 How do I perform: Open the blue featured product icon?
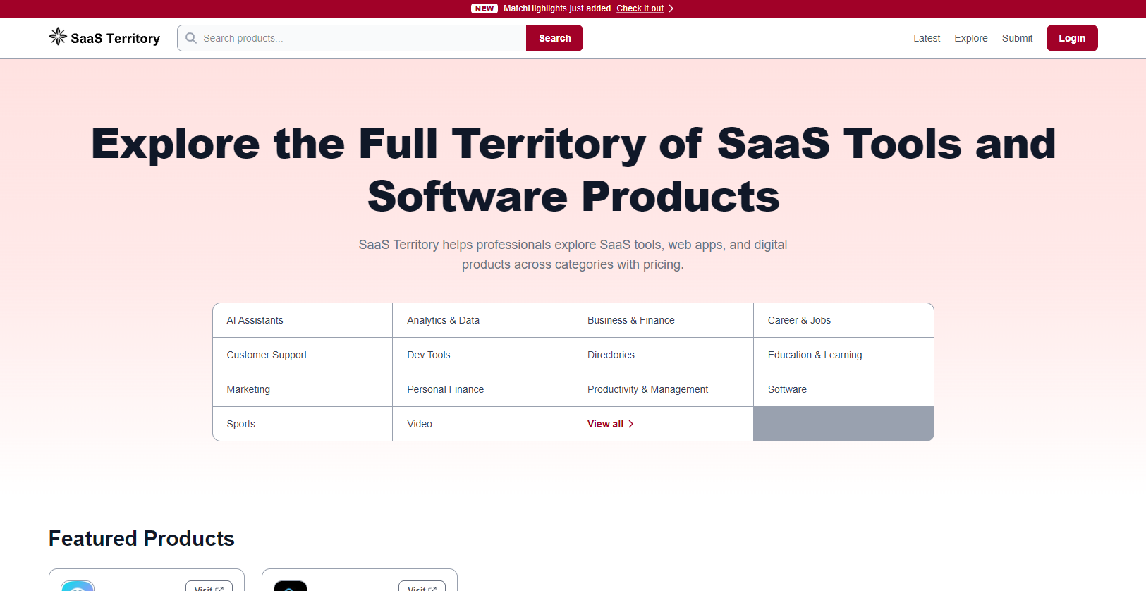point(78,586)
